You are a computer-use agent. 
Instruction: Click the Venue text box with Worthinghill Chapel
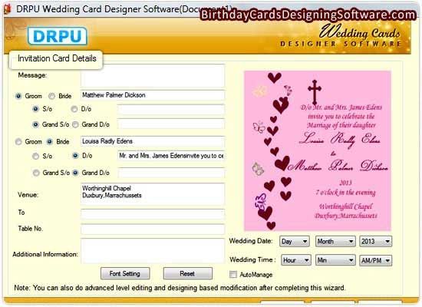pyautogui.click(x=153, y=194)
